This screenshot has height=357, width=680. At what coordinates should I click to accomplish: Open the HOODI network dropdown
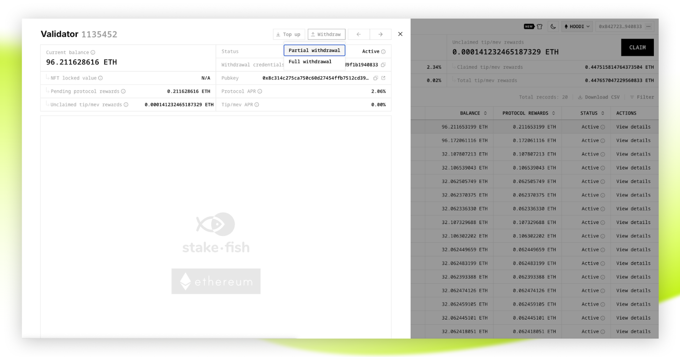(x=577, y=27)
